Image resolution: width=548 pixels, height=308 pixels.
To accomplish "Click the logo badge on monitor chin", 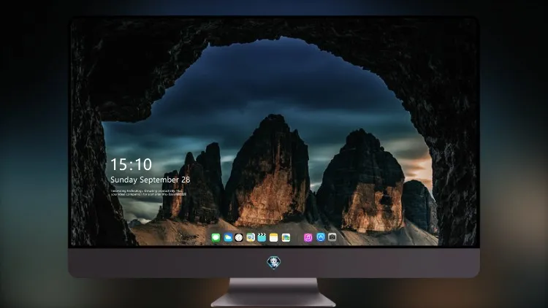I will click(x=274, y=263).
